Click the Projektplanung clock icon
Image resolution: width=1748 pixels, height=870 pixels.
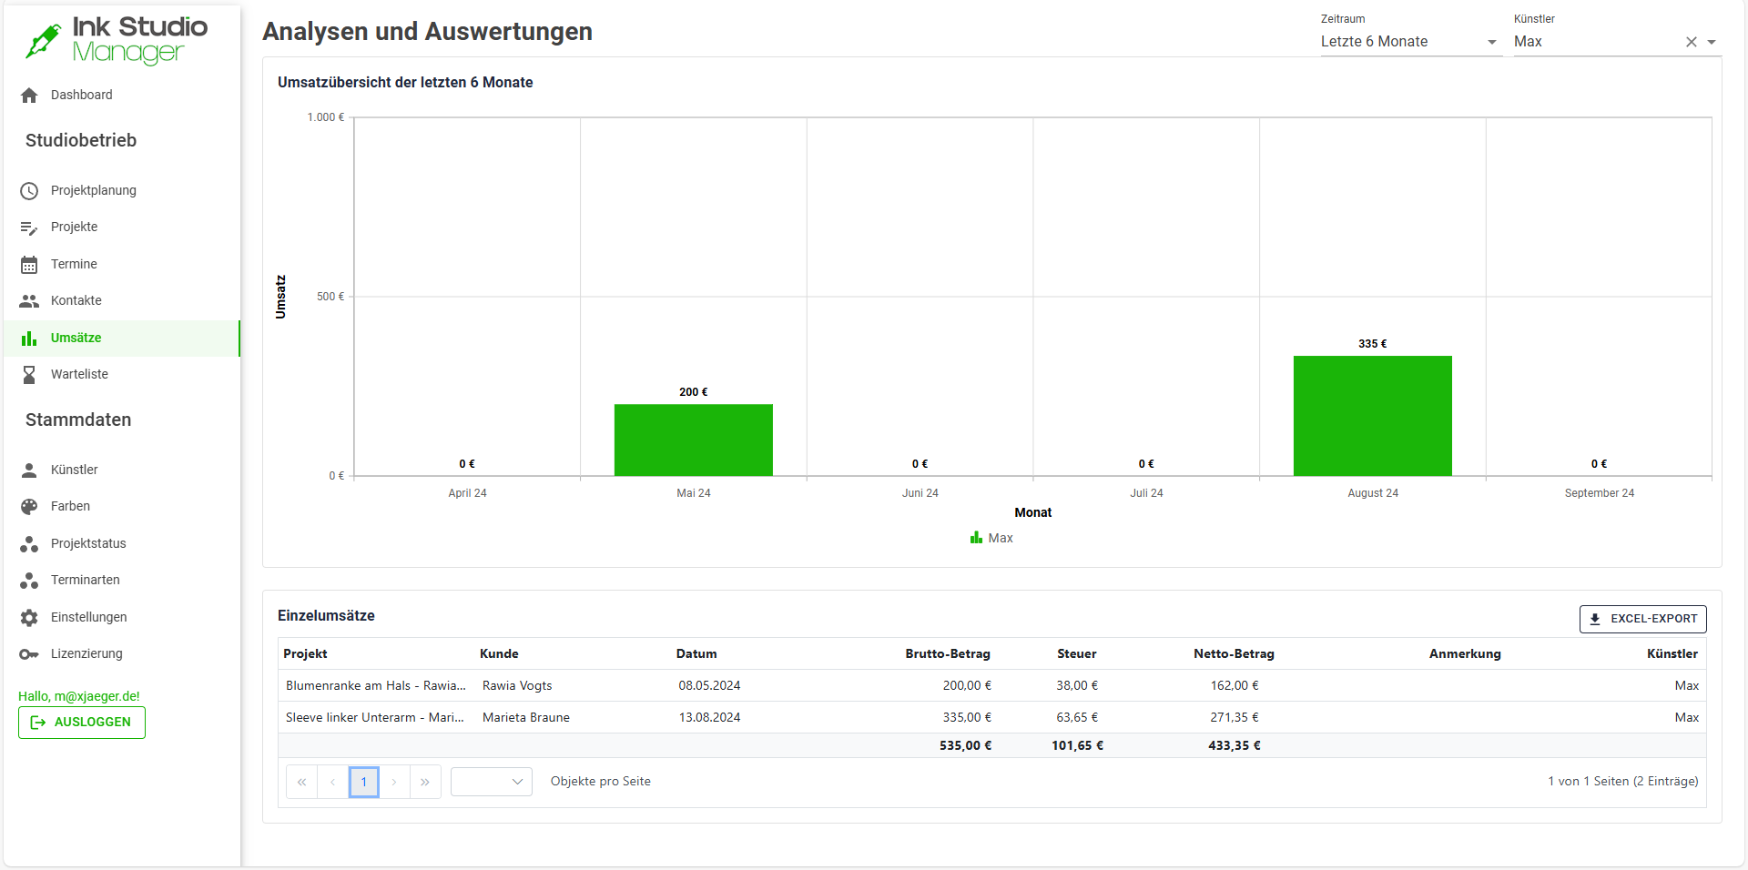[29, 191]
